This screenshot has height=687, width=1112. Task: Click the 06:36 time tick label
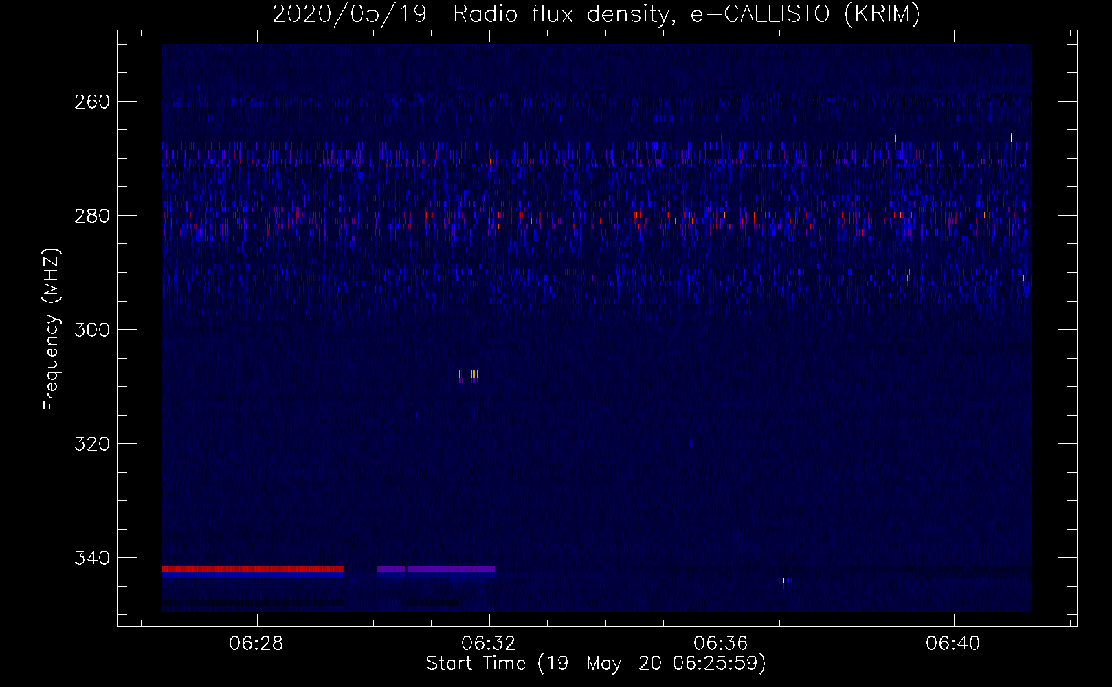point(721,644)
